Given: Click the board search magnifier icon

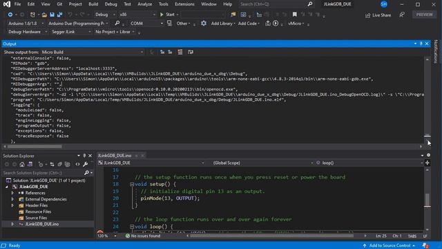Looking at the screenshot, I should [x=117, y=24].
